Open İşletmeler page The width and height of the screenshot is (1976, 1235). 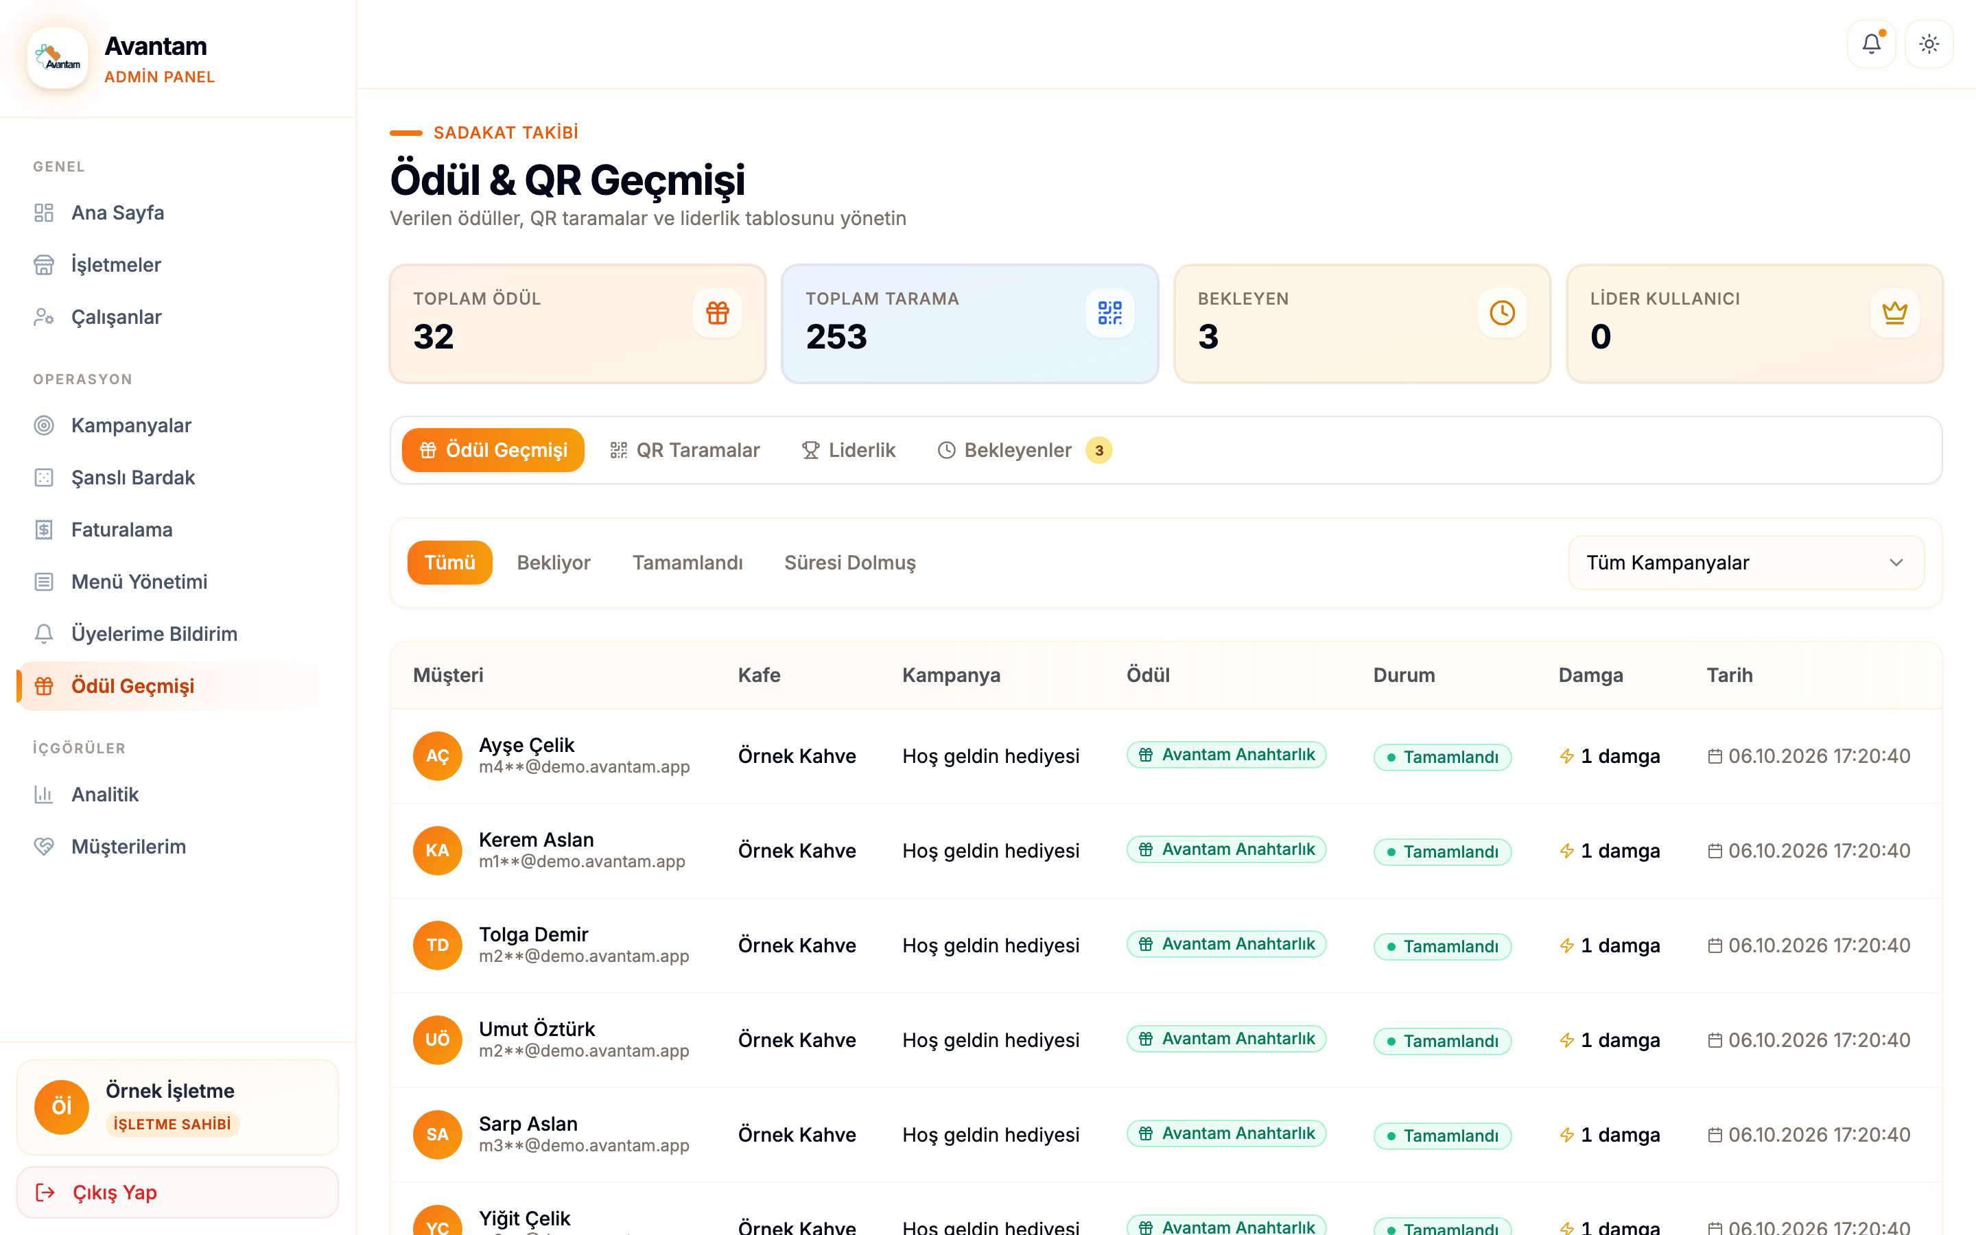169,265
